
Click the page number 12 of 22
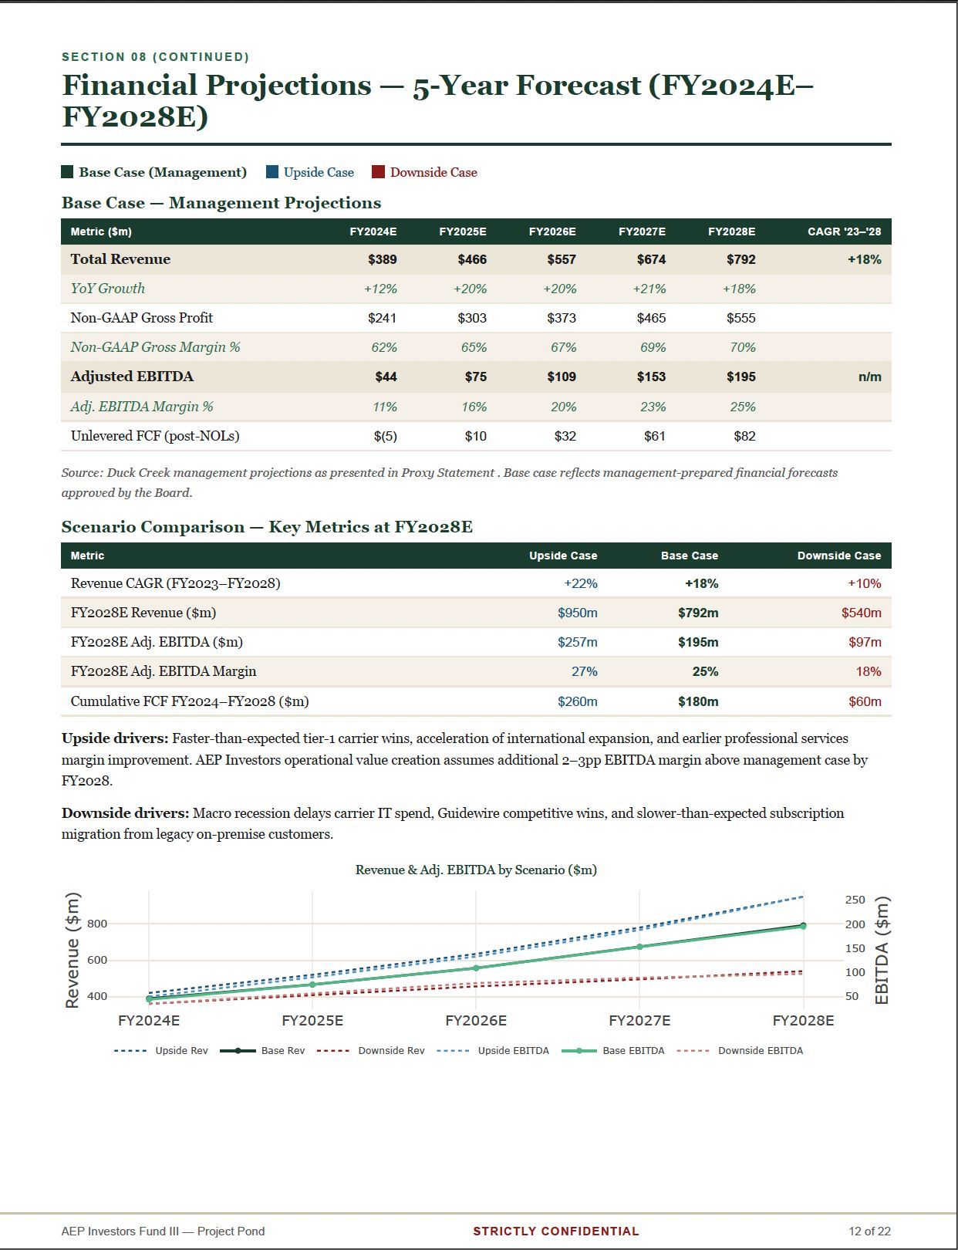point(869,1231)
